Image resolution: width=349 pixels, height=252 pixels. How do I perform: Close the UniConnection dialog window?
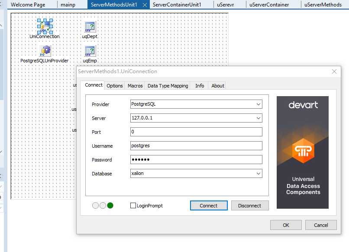(334, 71)
